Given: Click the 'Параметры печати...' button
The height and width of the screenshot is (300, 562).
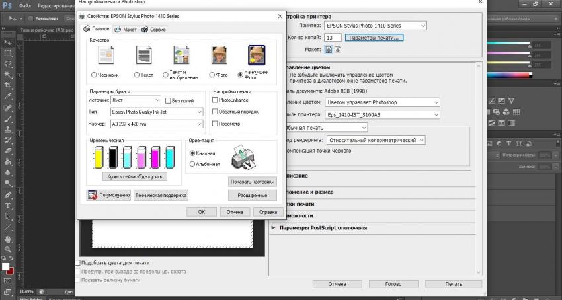Looking at the screenshot, I should (x=374, y=38).
